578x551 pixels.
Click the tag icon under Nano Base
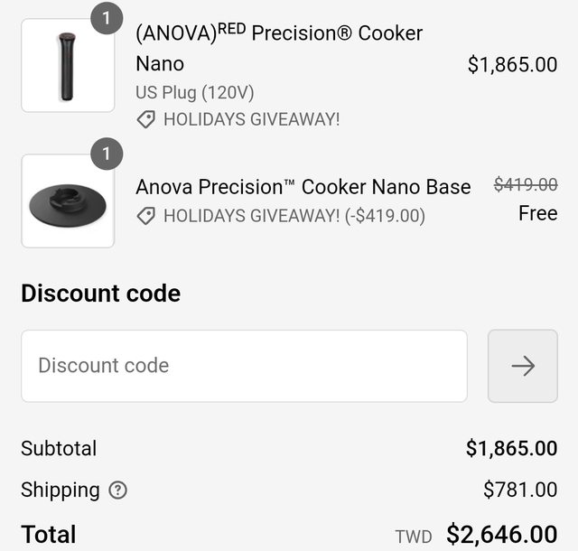click(x=145, y=216)
